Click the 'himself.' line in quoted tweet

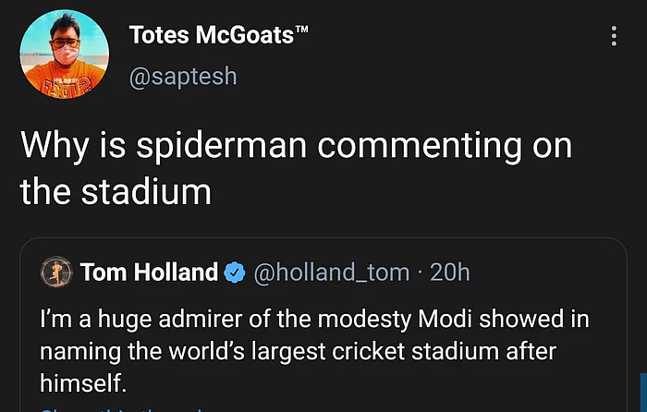tap(82, 382)
